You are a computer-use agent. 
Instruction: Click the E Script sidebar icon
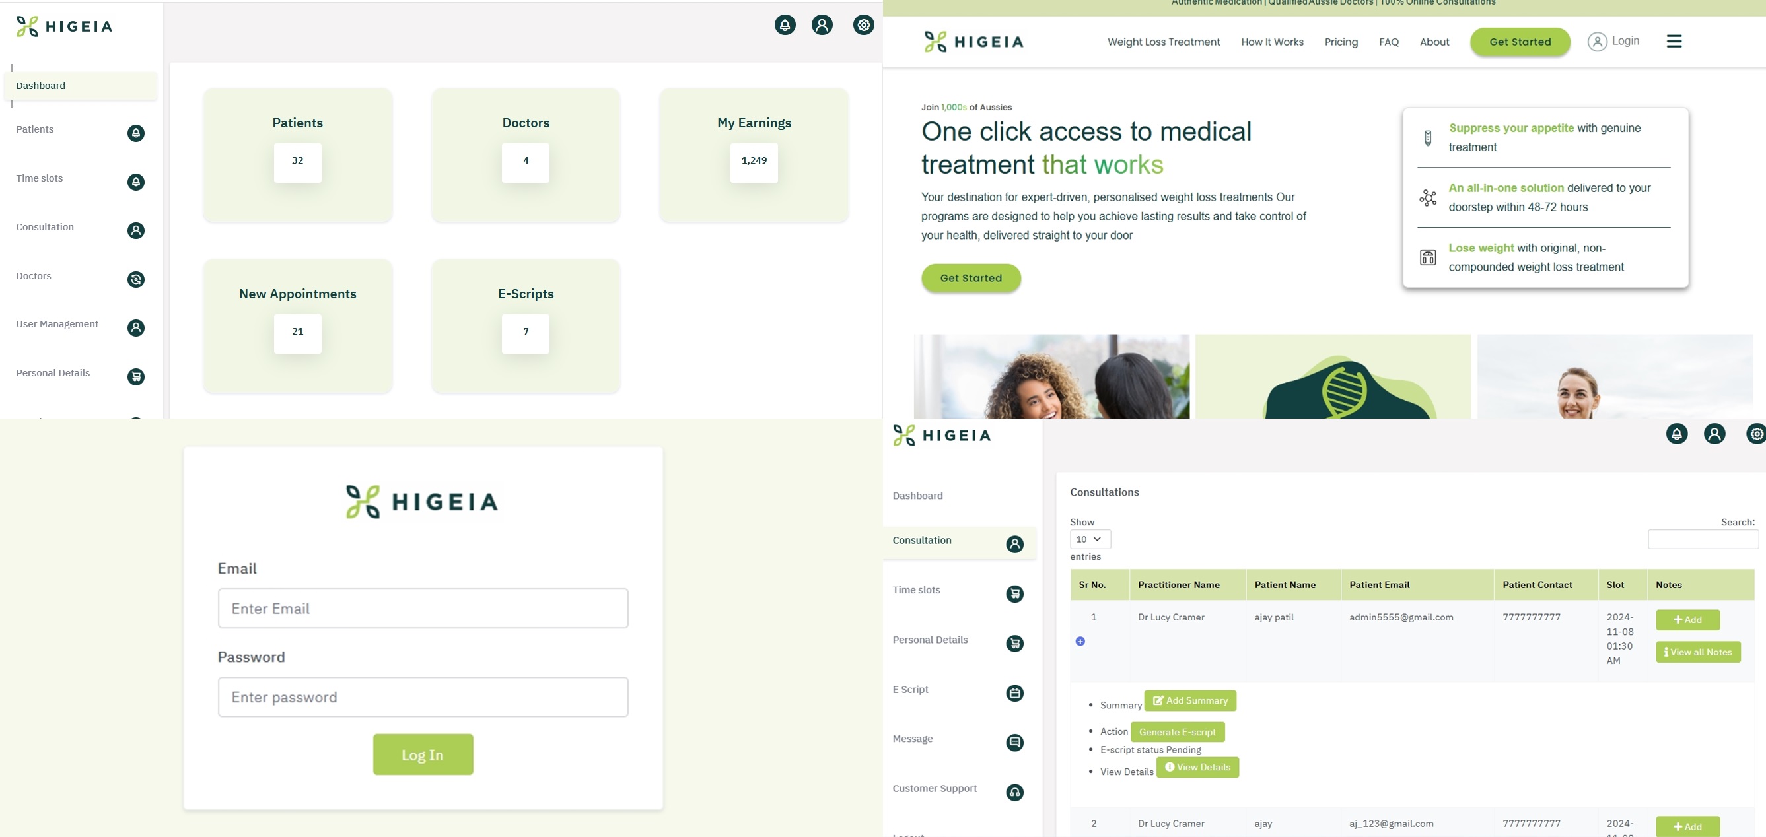coord(1014,693)
